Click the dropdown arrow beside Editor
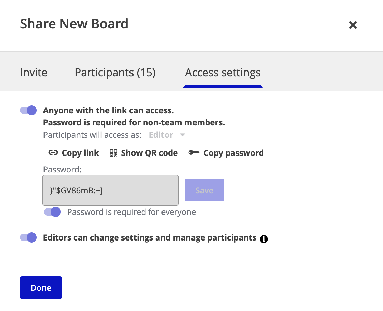 pyautogui.click(x=182, y=135)
